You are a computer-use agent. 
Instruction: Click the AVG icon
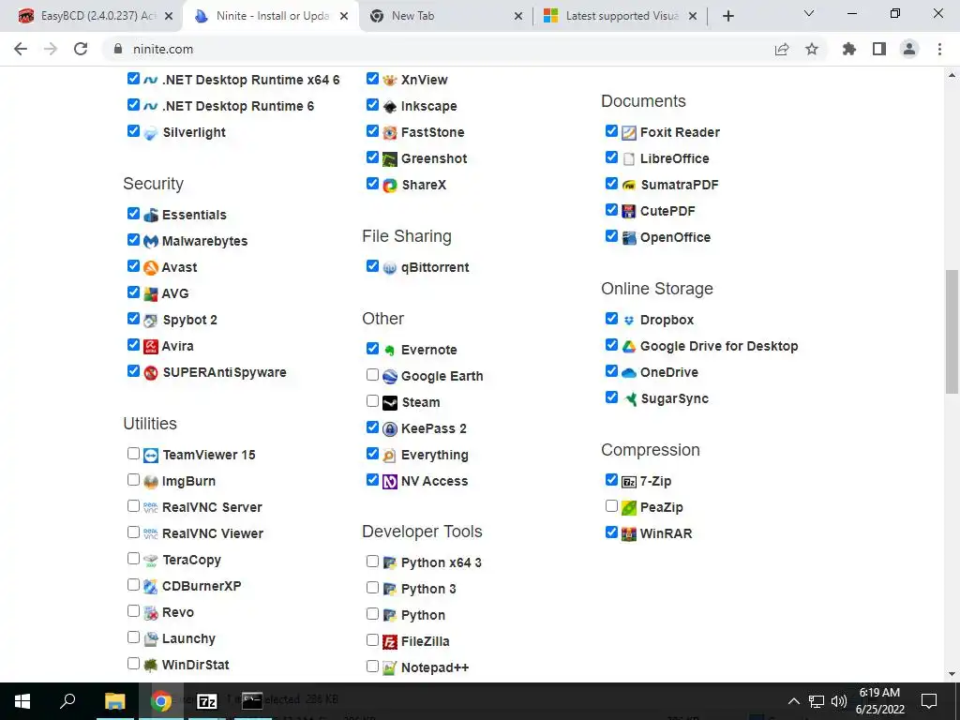(151, 294)
